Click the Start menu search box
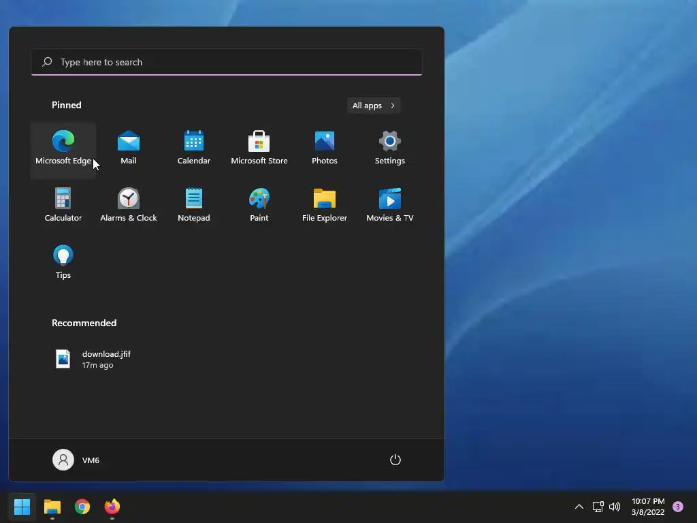 (x=227, y=62)
